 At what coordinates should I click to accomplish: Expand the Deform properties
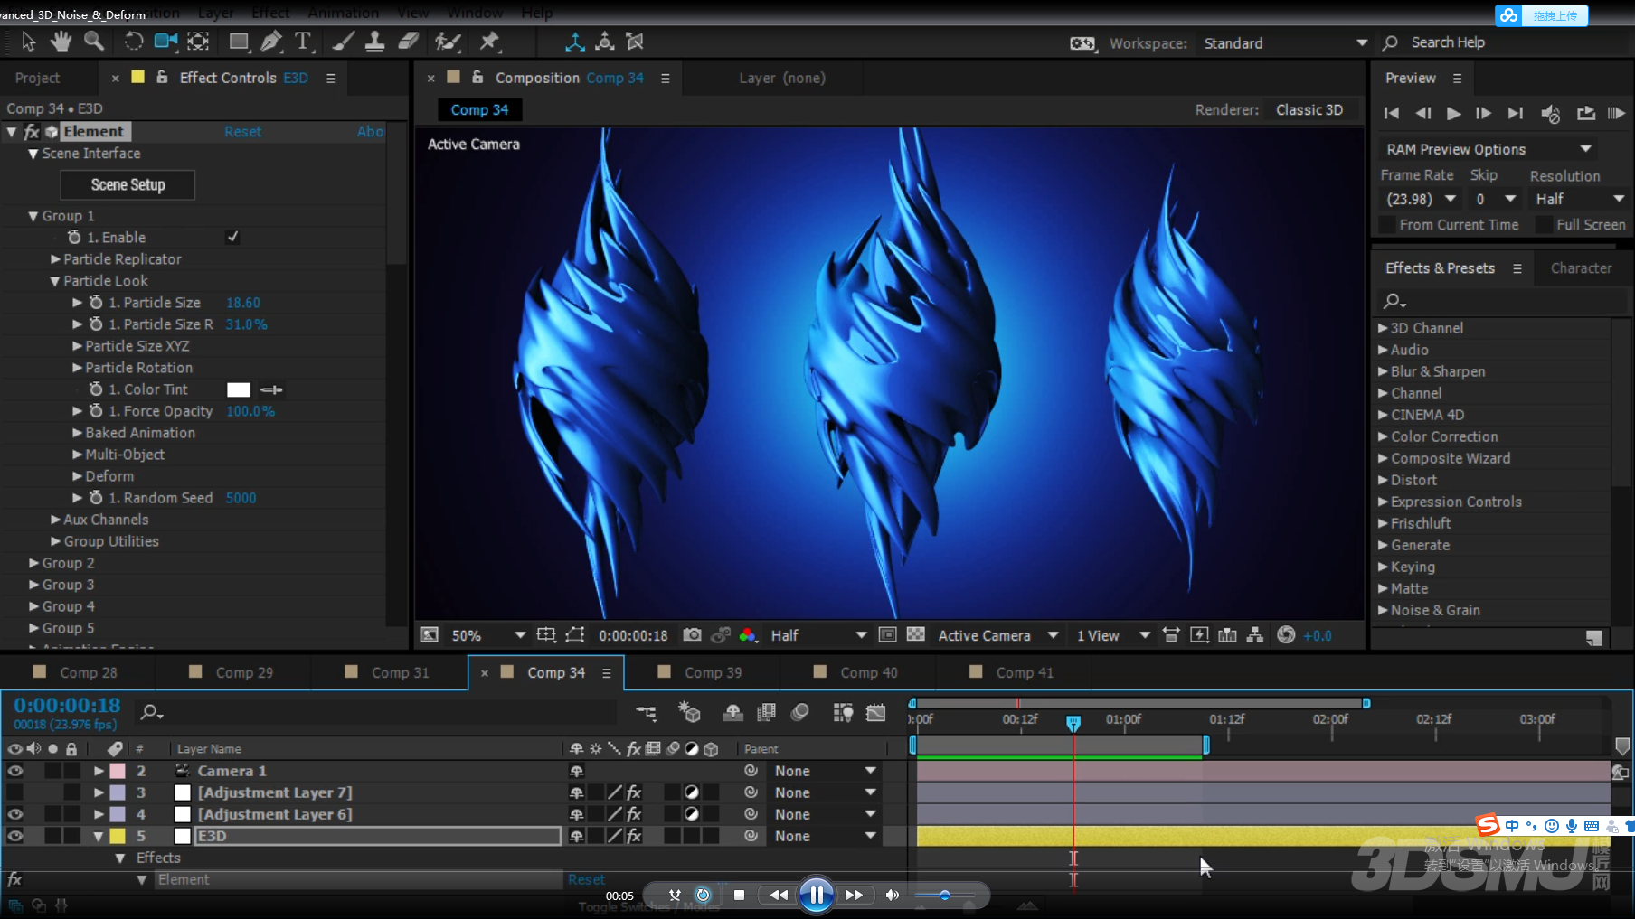[78, 476]
